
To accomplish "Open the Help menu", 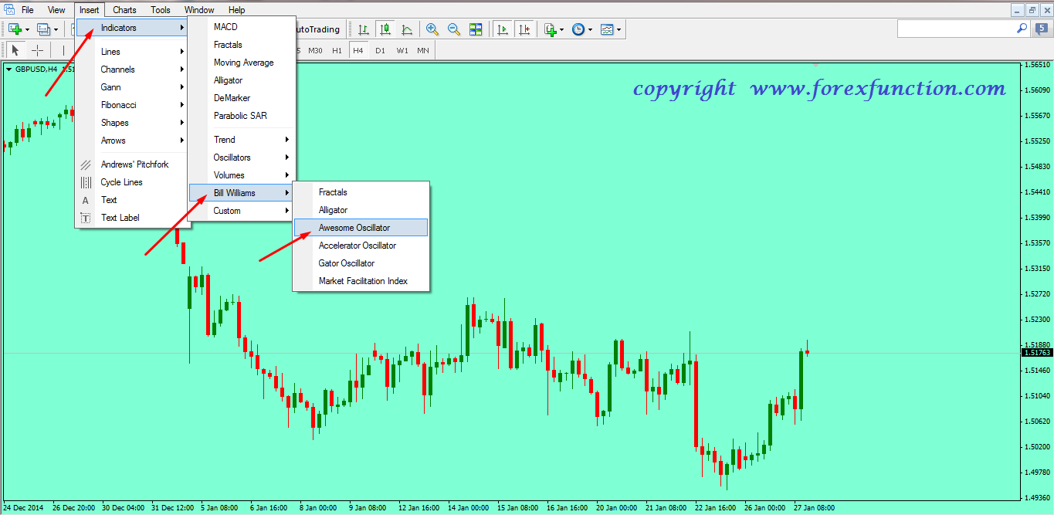I will click(x=237, y=10).
